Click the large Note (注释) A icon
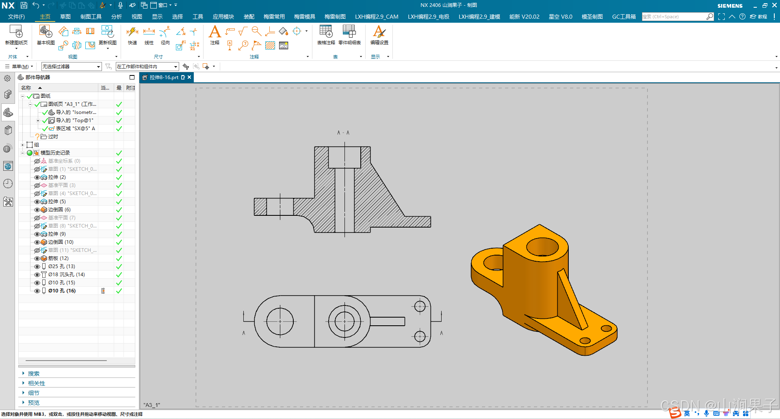The height and width of the screenshot is (419, 780). (214, 31)
